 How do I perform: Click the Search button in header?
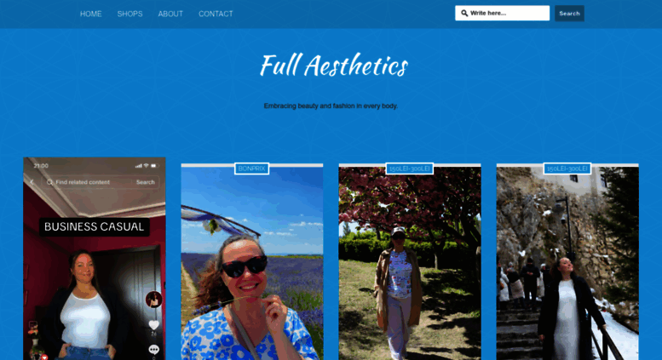[x=569, y=14]
